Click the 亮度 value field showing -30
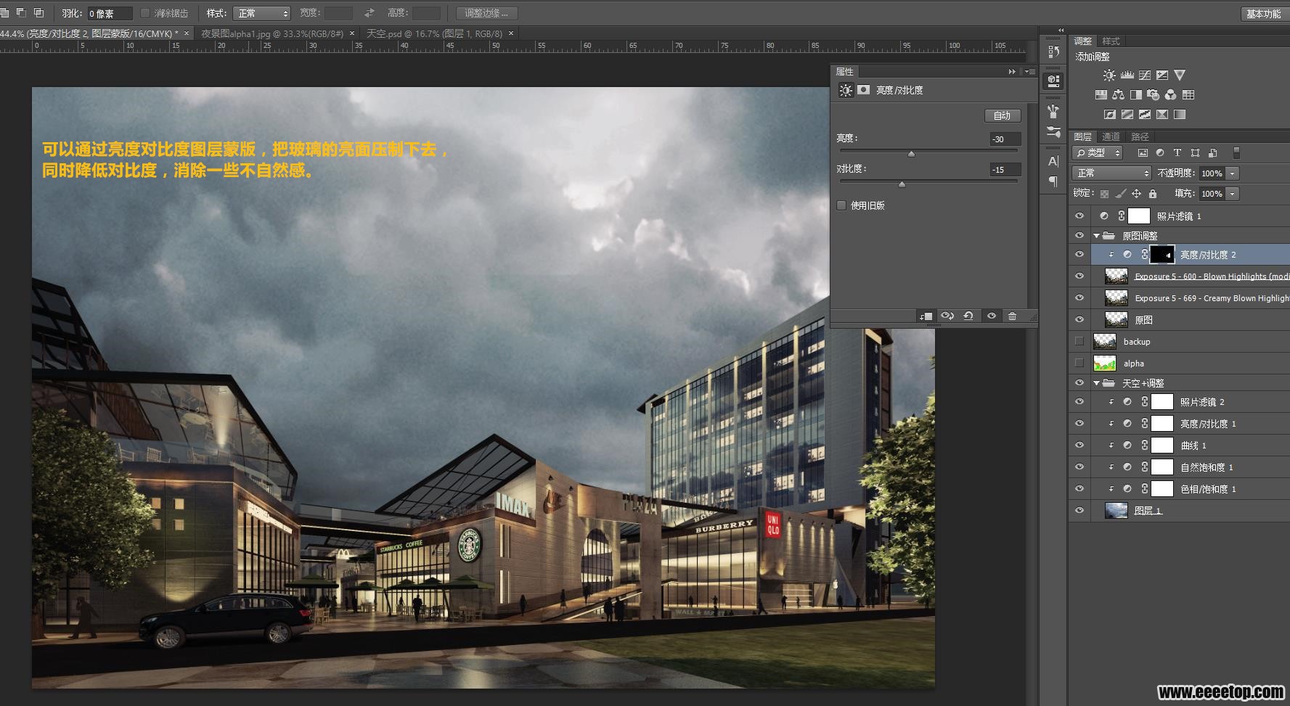The image size is (1290, 706). pyautogui.click(x=1005, y=139)
